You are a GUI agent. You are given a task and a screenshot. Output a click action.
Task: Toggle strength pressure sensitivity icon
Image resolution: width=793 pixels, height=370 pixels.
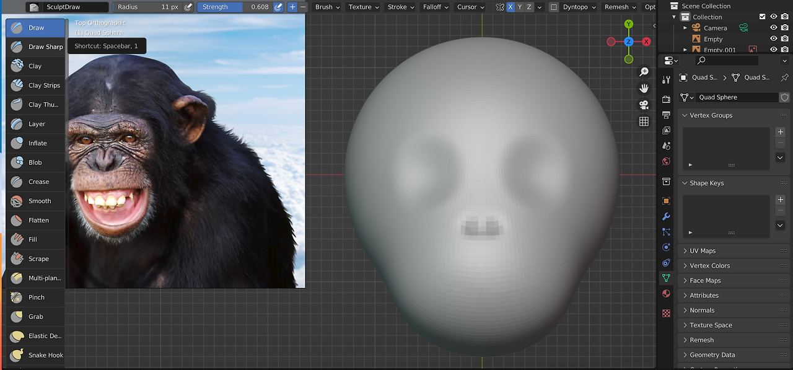point(278,7)
